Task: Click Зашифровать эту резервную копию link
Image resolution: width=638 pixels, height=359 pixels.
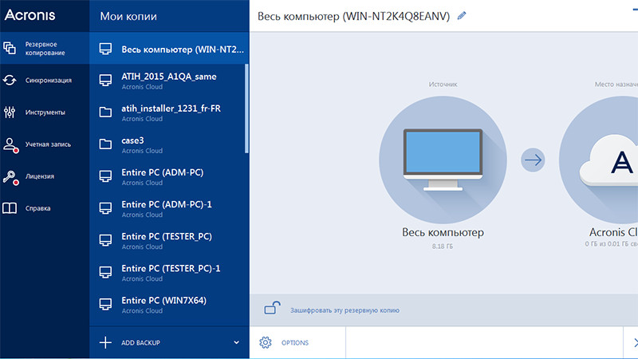Action: 345,310
